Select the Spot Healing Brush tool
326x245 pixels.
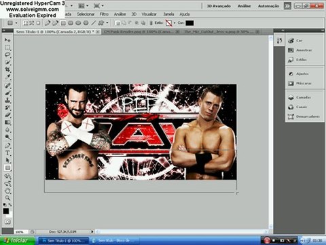pyautogui.click(x=7, y=86)
